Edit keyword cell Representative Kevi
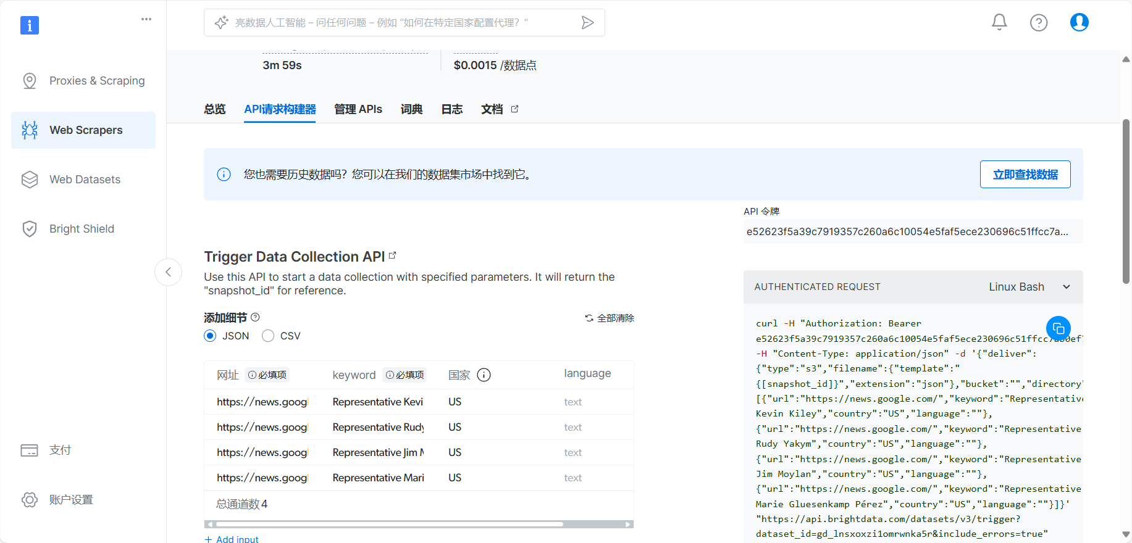The image size is (1132, 543). pyautogui.click(x=379, y=402)
